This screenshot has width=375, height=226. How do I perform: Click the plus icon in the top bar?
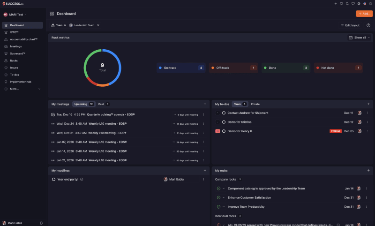point(336,4)
